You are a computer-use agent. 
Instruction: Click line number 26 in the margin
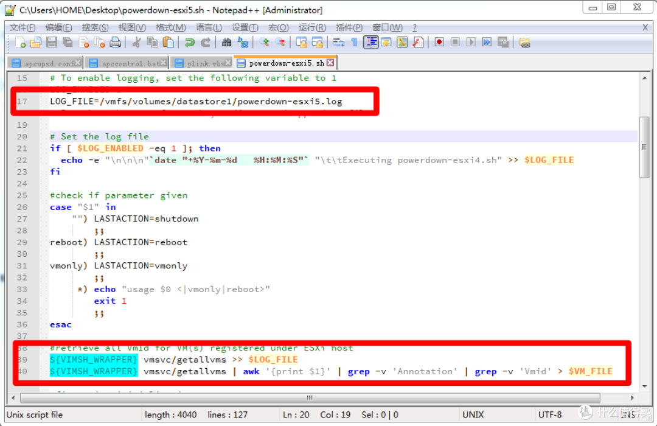click(22, 207)
